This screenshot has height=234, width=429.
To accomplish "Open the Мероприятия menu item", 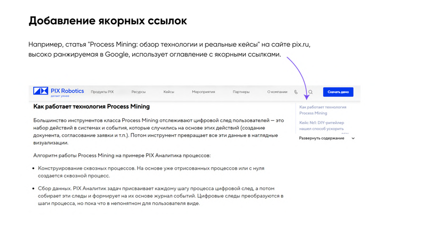I will tap(203, 92).
